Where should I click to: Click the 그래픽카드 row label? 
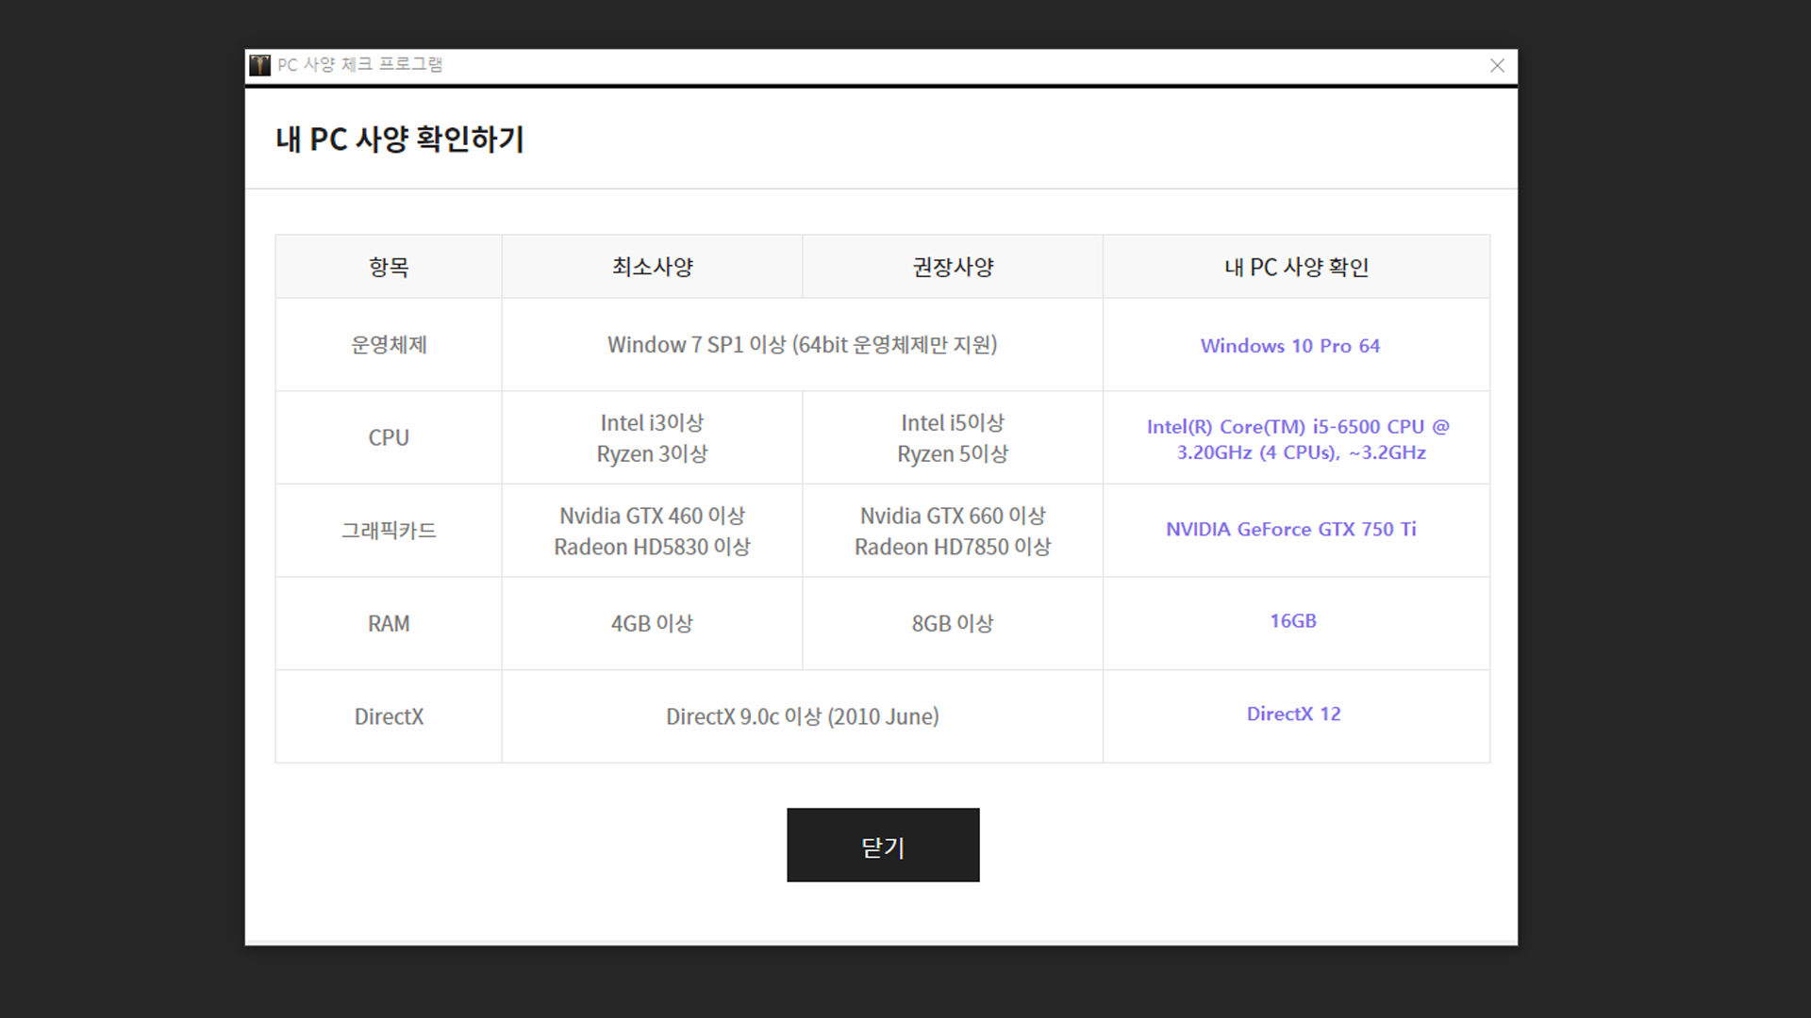click(389, 531)
